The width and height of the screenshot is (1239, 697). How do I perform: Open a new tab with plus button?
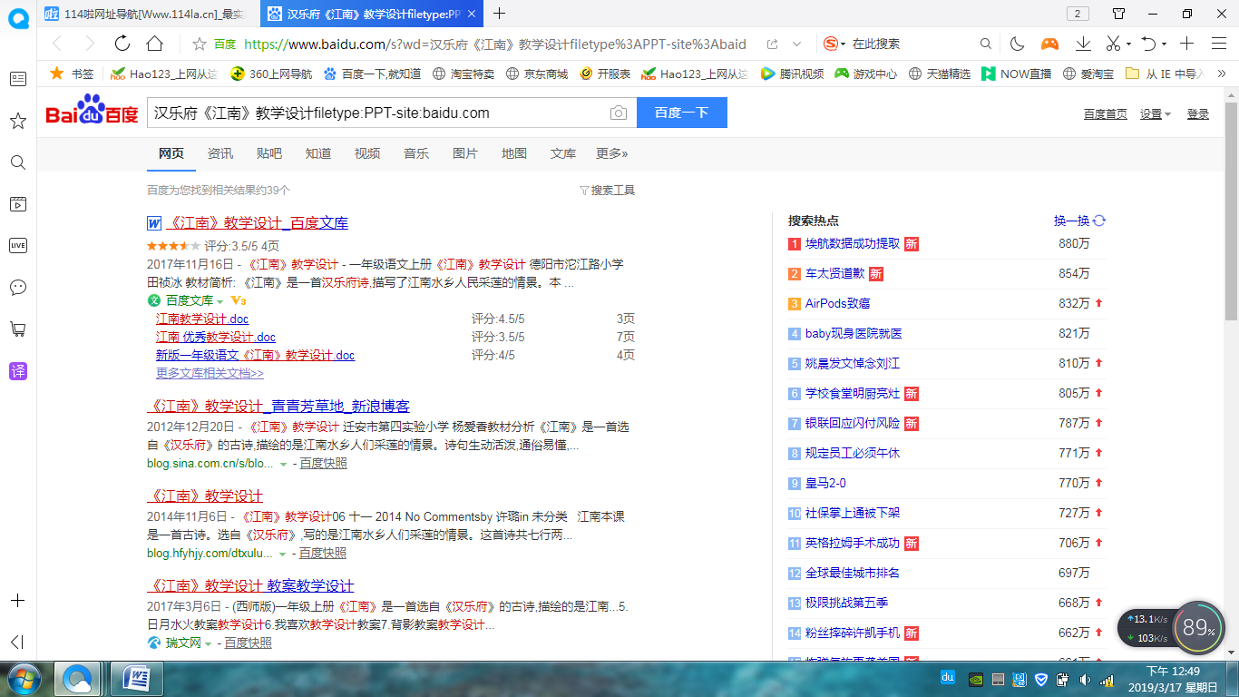tap(499, 14)
